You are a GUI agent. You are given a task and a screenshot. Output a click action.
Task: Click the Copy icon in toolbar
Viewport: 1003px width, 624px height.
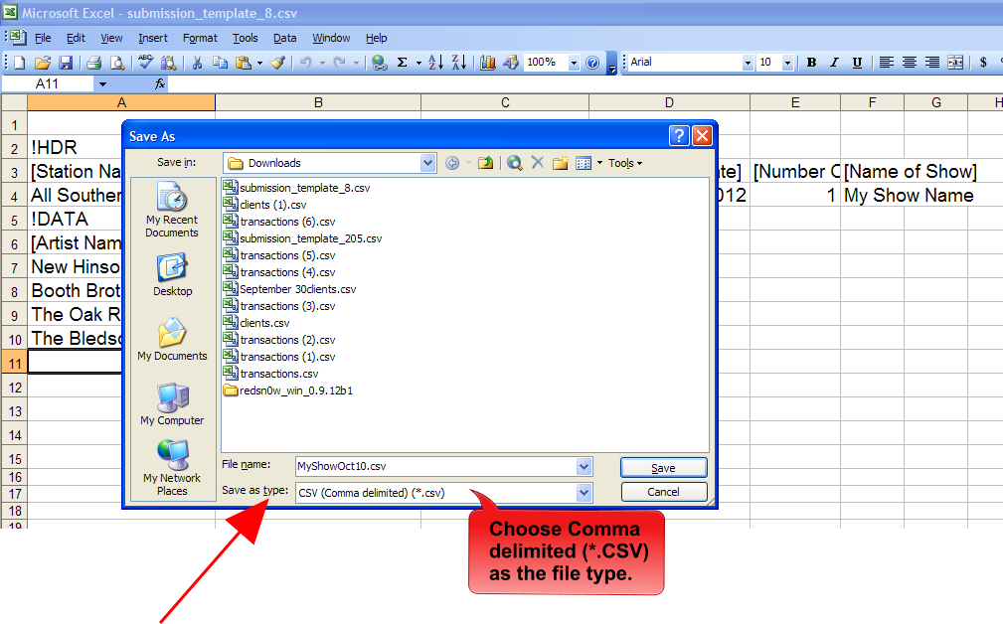tap(220, 63)
